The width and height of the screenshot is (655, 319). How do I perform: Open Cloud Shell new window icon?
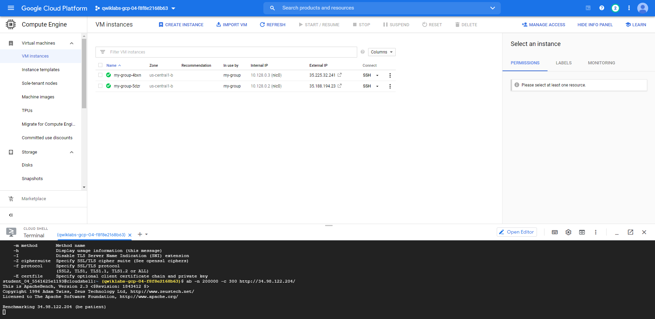630,232
